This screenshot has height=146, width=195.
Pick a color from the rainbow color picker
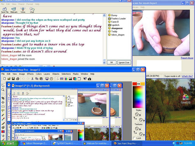139,97
